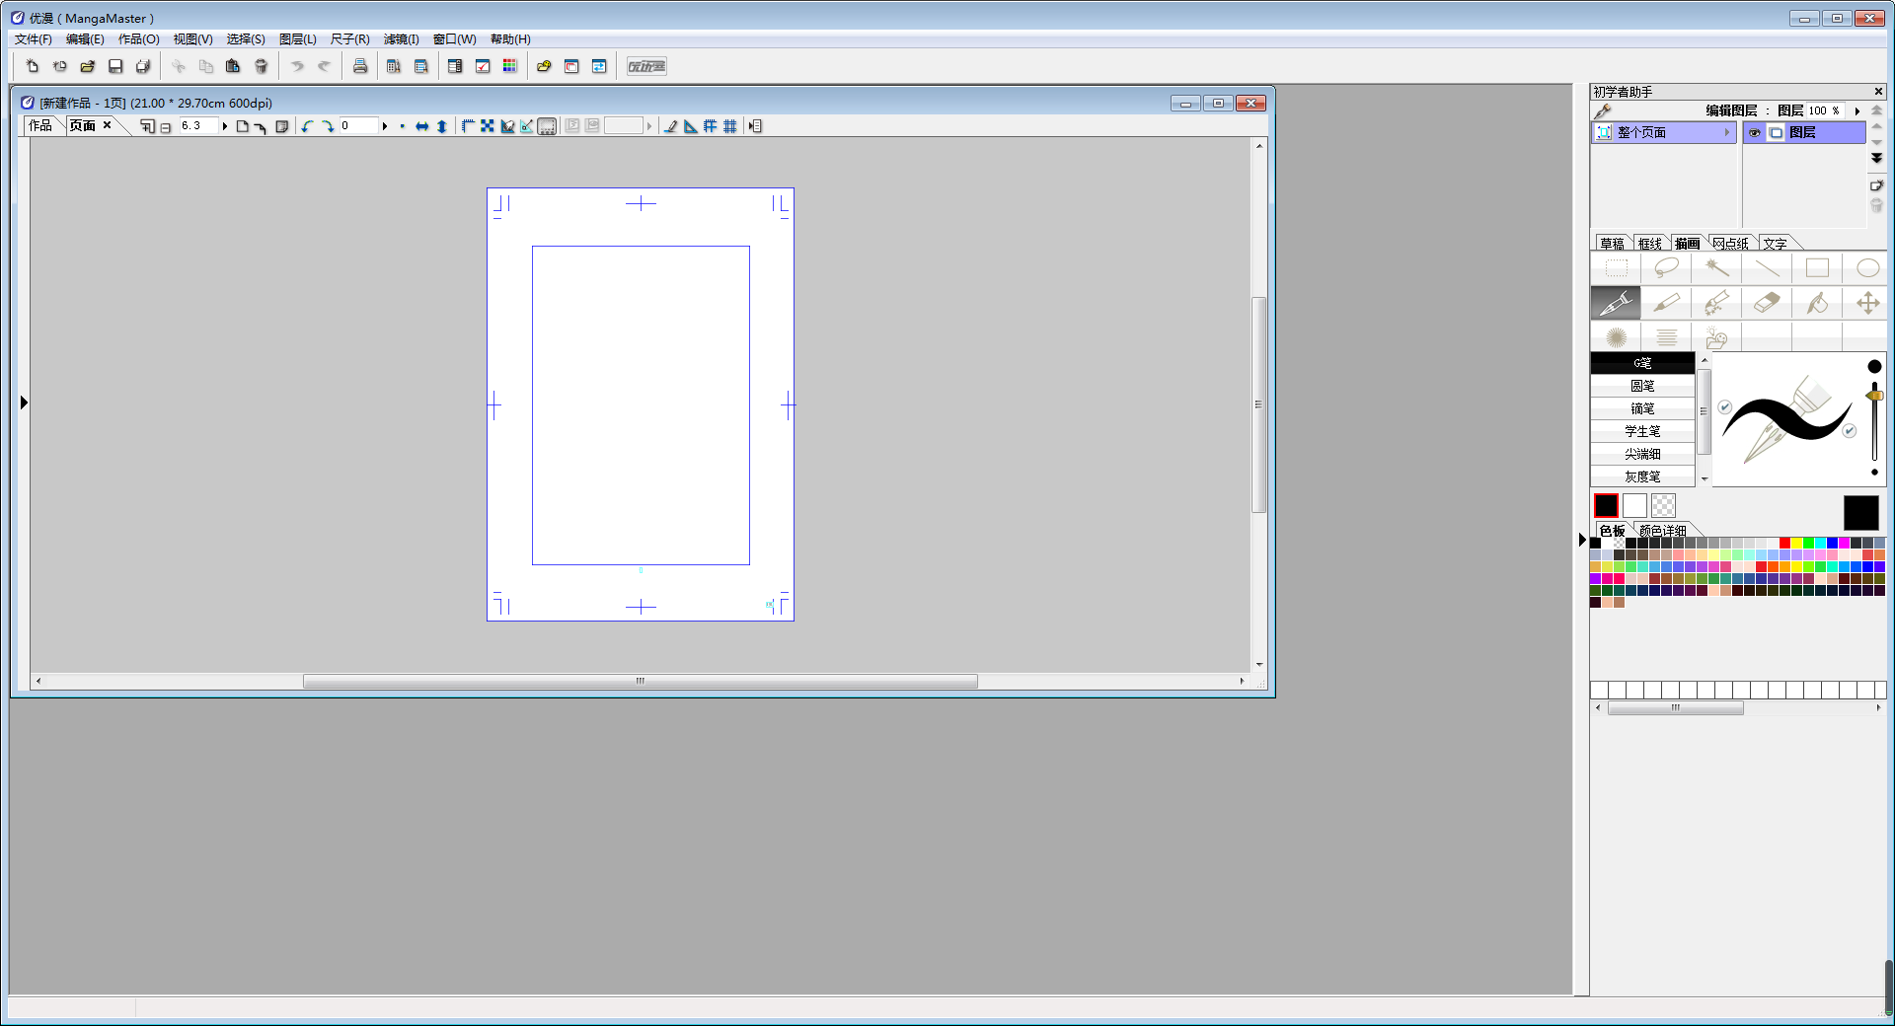Select the rectangular marquee selection tool
This screenshot has width=1895, height=1026.
pyautogui.click(x=1617, y=268)
